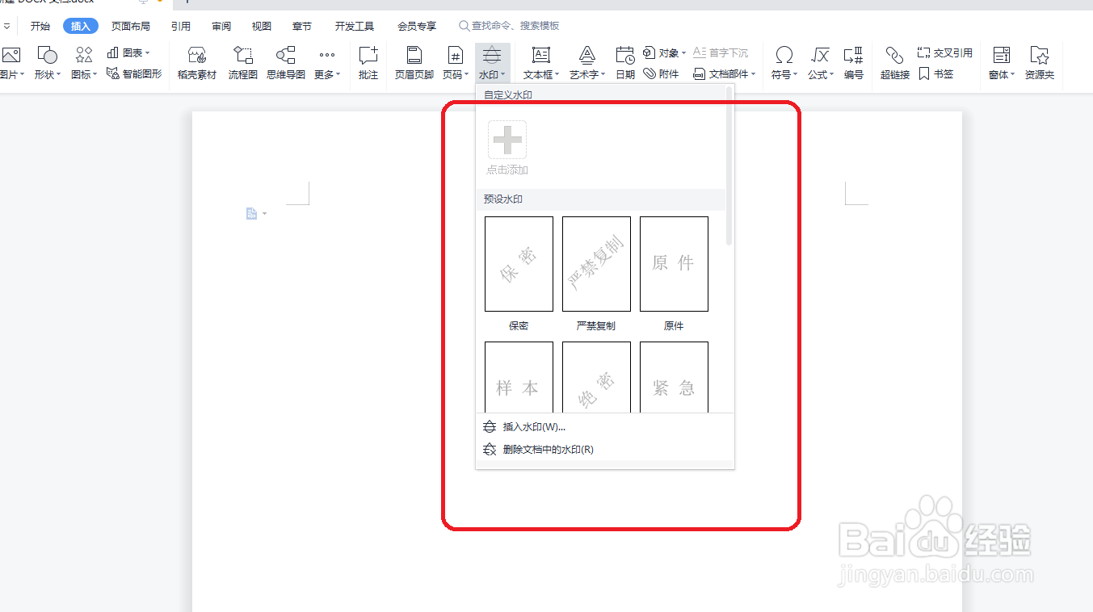Click 点击添加 custom watermark button
This screenshot has height=612, width=1093.
pyautogui.click(x=507, y=148)
